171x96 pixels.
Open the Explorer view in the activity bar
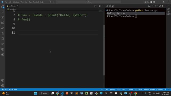(x=3, y=7)
